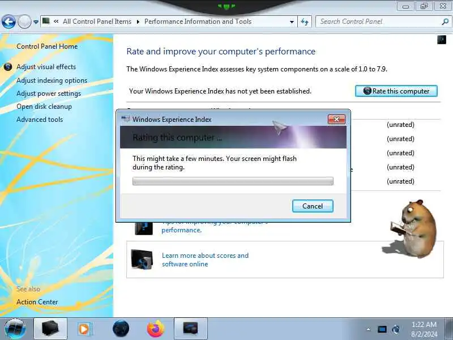The height and width of the screenshot is (340, 453).
Task: Click Rate this computer button
Action: click(396, 91)
